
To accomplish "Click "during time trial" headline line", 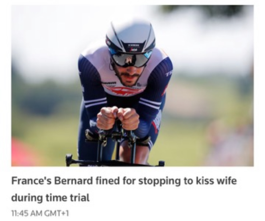I will (50, 198).
